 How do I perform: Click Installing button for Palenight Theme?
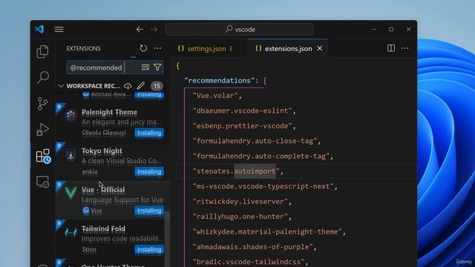149,133
